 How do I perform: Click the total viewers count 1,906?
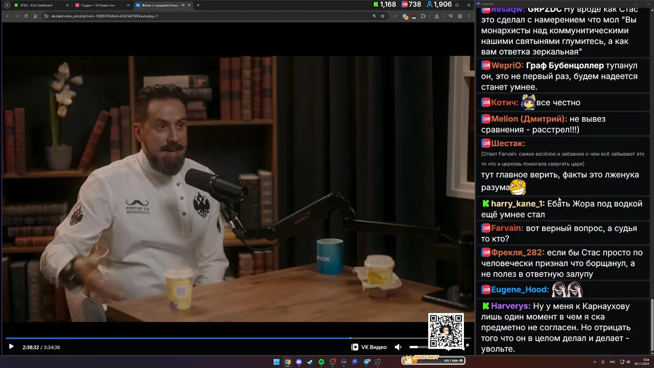pos(439,5)
